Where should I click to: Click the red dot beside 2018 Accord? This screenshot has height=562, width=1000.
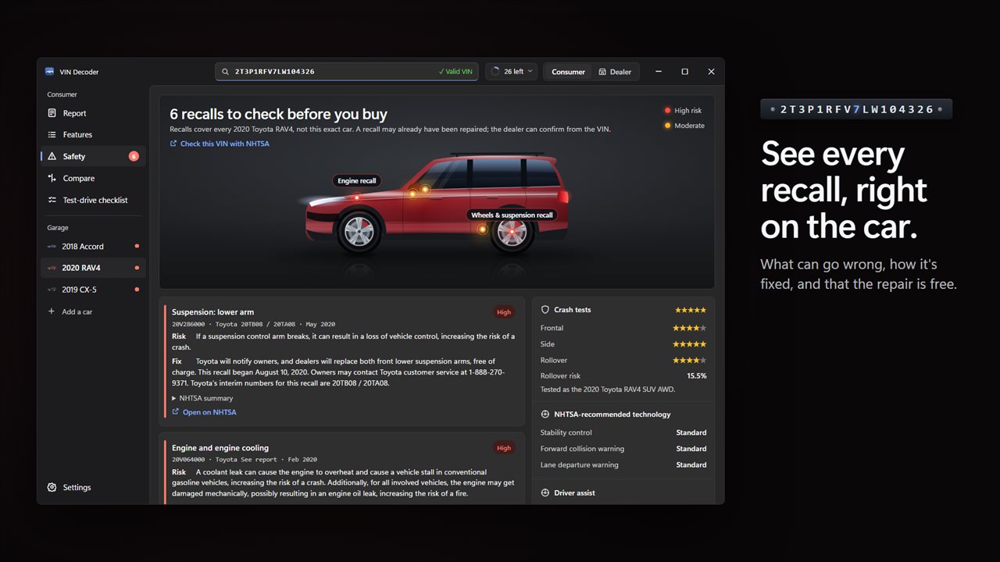point(137,246)
